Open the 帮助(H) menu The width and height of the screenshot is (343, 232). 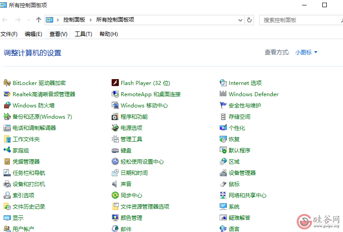click(x=108, y=34)
